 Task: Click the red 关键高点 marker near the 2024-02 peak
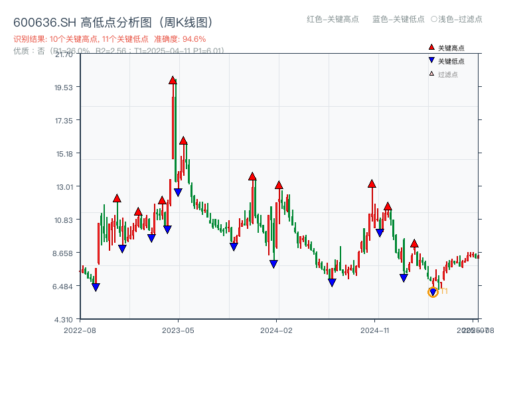pos(278,186)
